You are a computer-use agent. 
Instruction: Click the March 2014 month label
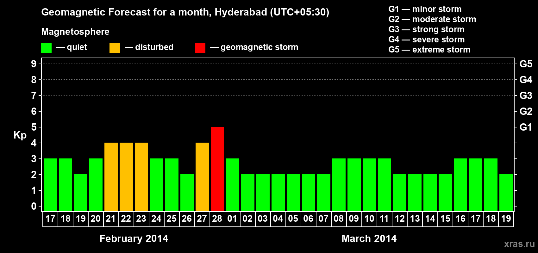(x=369, y=238)
